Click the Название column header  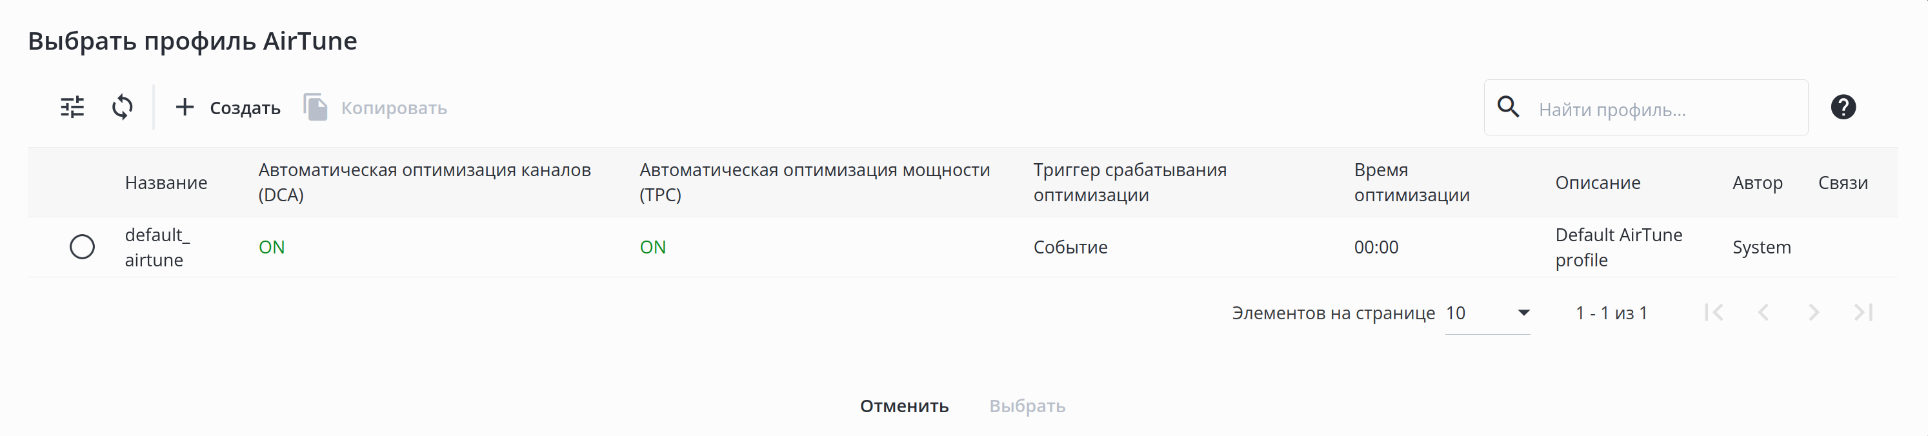click(166, 183)
